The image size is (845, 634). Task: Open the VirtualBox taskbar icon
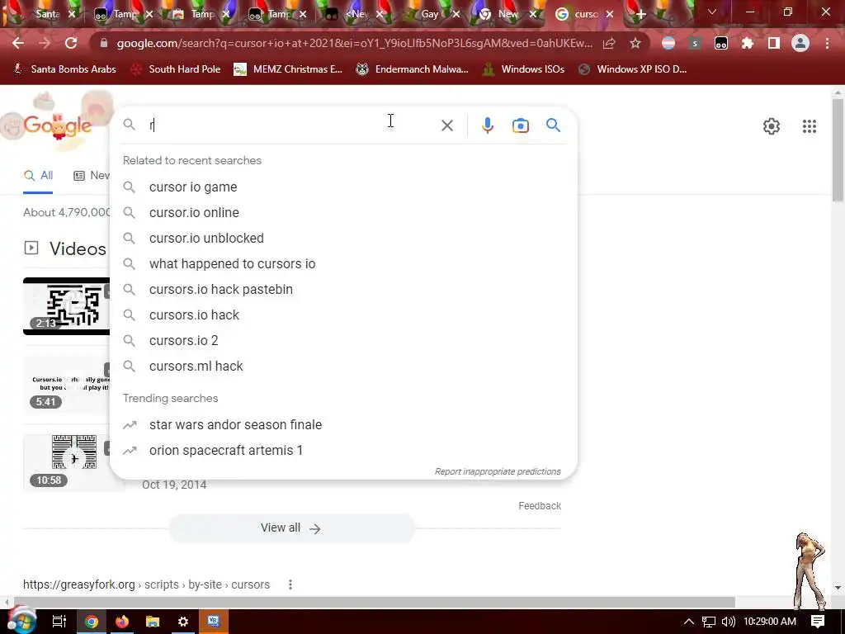214,622
